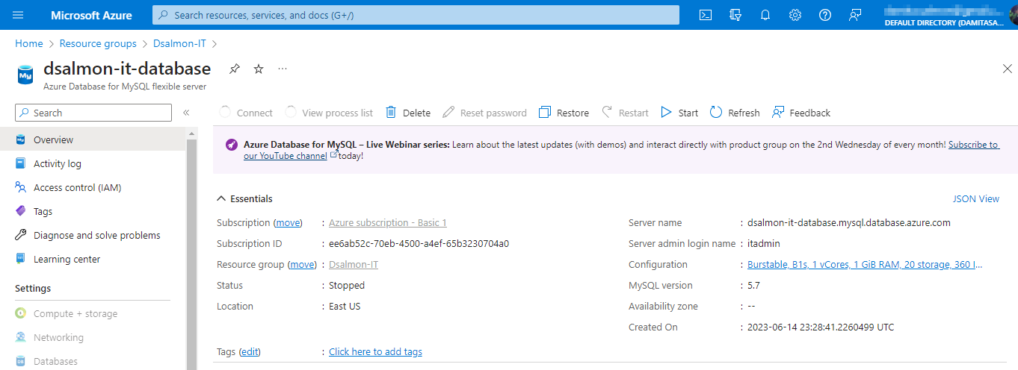The height and width of the screenshot is (370, 1018).
Task: Close the dsalmon-it-database blade
Action: 1007,69
